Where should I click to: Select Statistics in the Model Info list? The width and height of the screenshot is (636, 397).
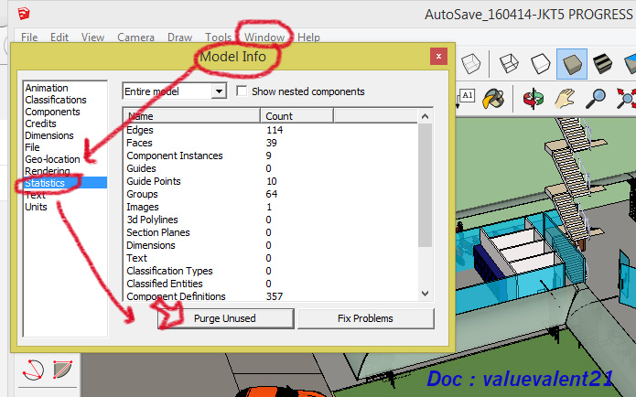[65, 183]
